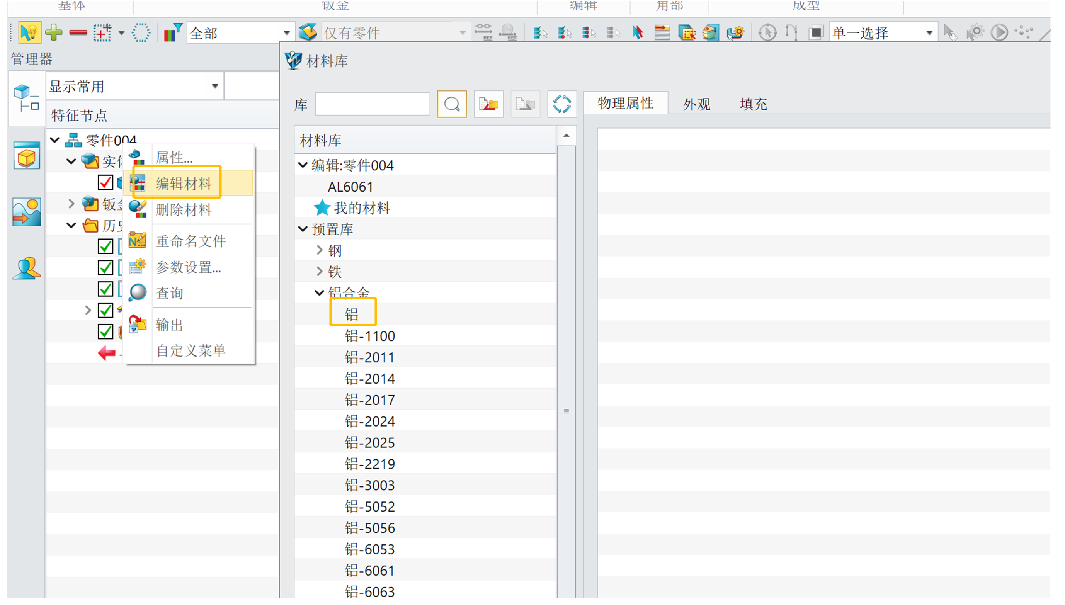Select 删除材料 from context menu

pos(184,211)
